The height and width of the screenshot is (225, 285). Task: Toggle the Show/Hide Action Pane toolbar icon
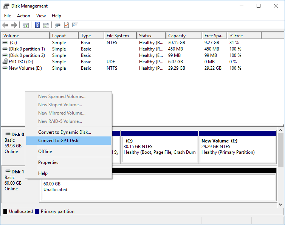[46, 25]
